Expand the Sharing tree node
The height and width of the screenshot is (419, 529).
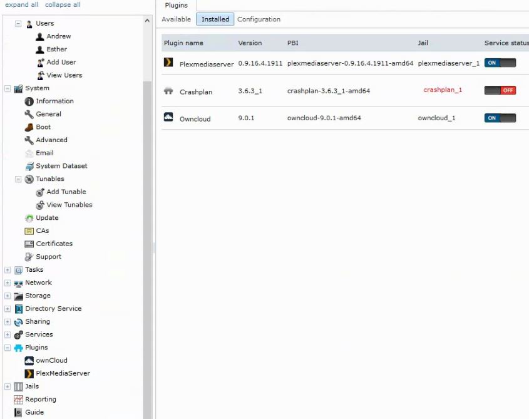point(8,322)
